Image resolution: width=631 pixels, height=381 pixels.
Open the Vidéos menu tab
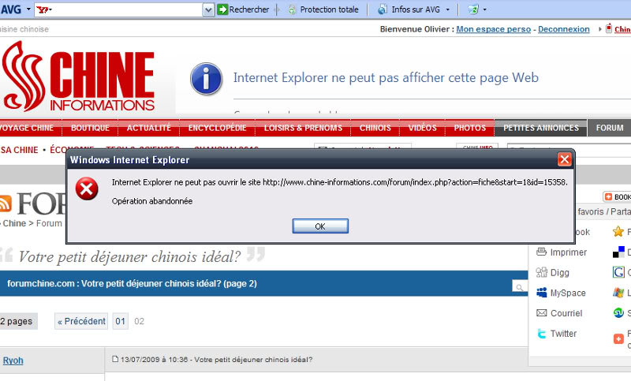[x=422, y=128]
